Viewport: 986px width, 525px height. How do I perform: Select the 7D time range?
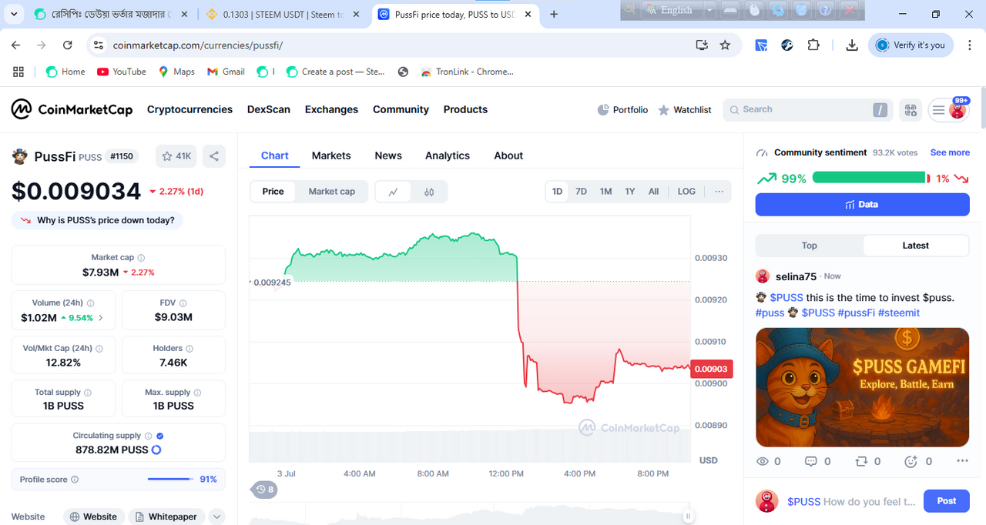[x=581, y=192]
